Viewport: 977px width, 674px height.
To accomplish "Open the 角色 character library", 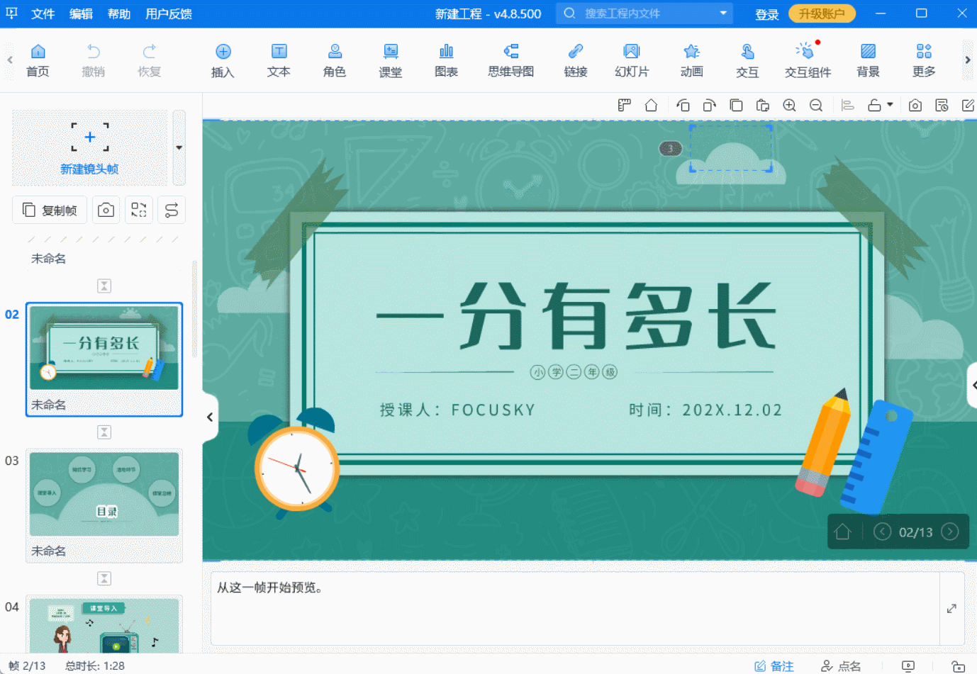I will coord(335,60).
